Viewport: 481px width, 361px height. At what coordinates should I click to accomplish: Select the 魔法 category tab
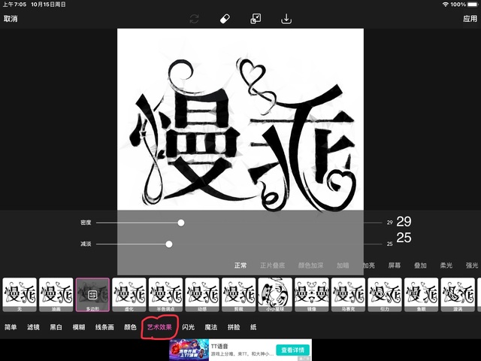[x=210, y=327]
